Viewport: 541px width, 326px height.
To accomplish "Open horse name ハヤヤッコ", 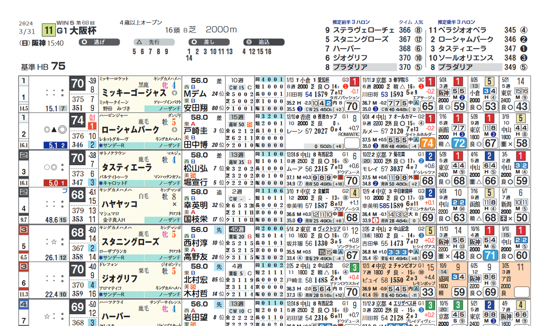I will click(120, 204).
